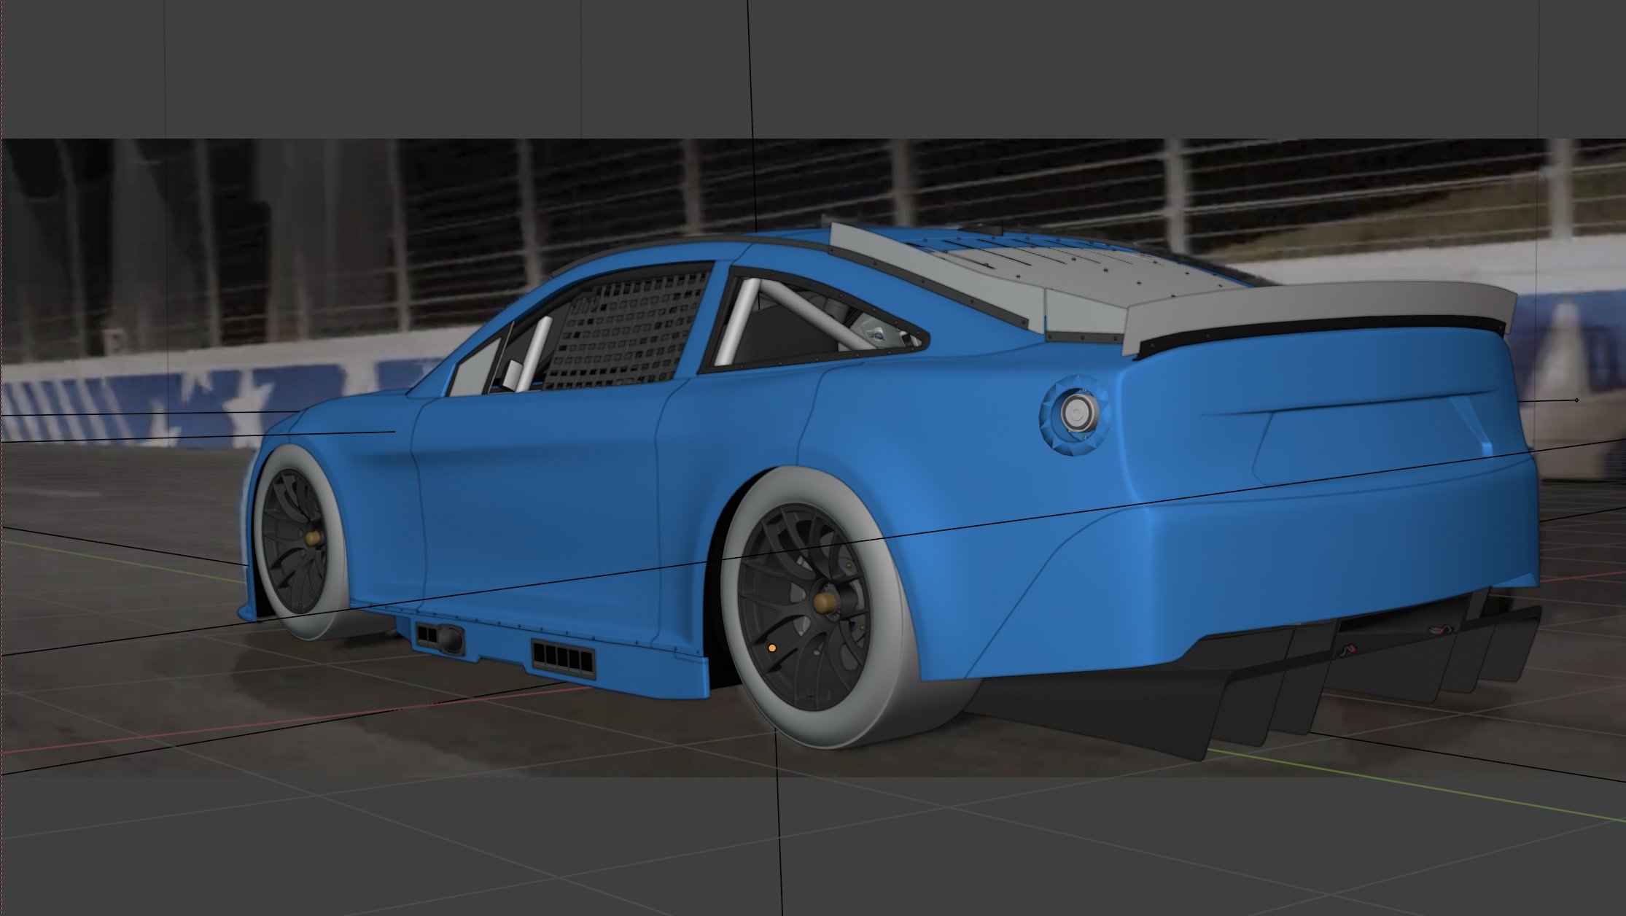The width and height of the screenshot is (1626, 916).
Task: Select the roll cage bar in rear quarter window
Action: point(736,322)
